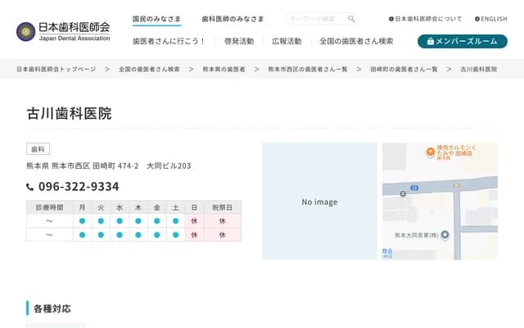
Task: Go to 全国の歯医者さん検索 in navigation bar
Action: 356,41
